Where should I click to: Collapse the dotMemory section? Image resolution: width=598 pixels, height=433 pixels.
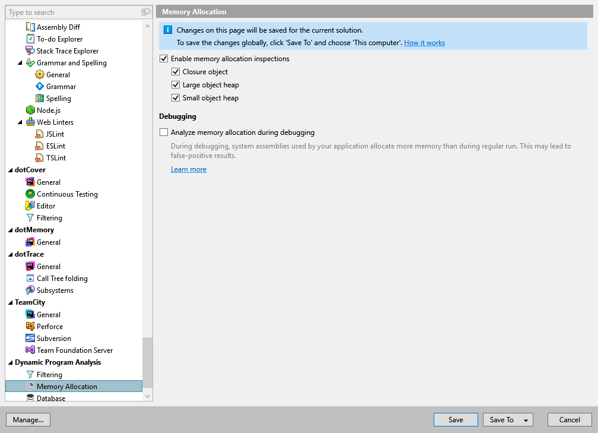coord(9,230)
